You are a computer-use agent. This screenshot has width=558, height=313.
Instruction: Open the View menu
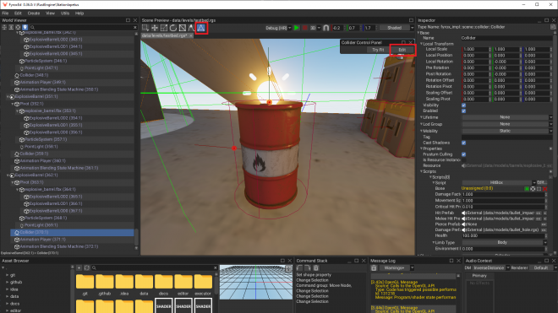click(50, 13)
